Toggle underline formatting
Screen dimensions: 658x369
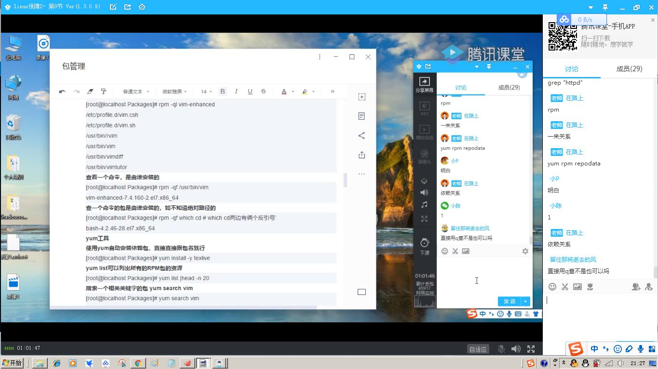250,91
